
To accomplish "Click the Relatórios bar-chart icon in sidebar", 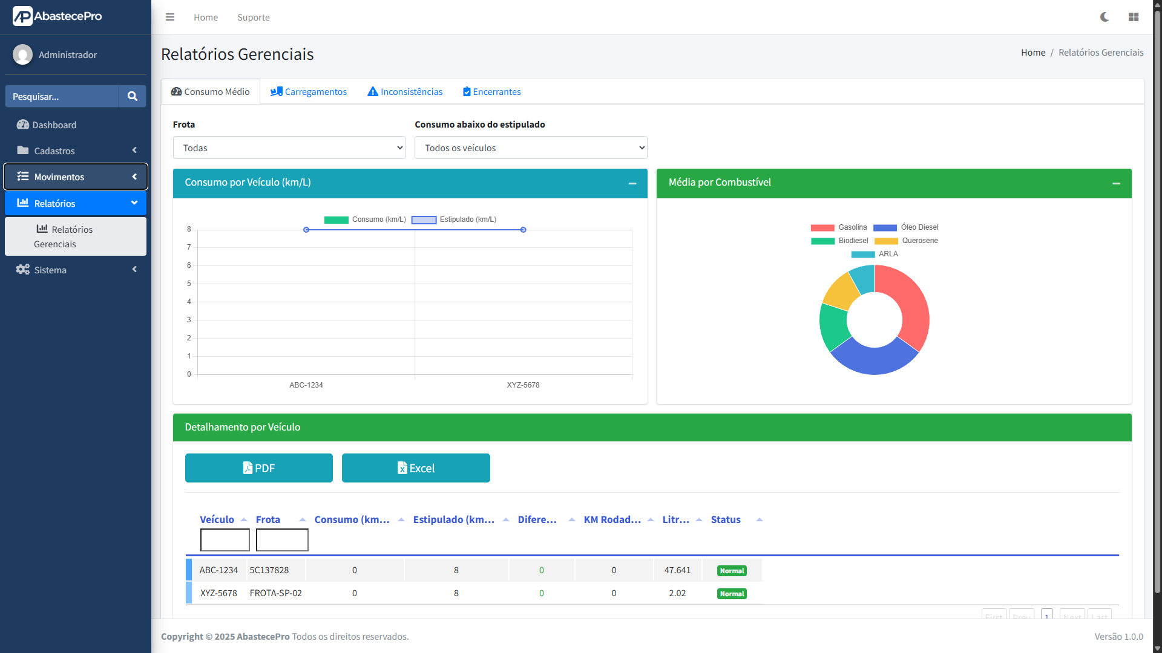I will (23, 203).
